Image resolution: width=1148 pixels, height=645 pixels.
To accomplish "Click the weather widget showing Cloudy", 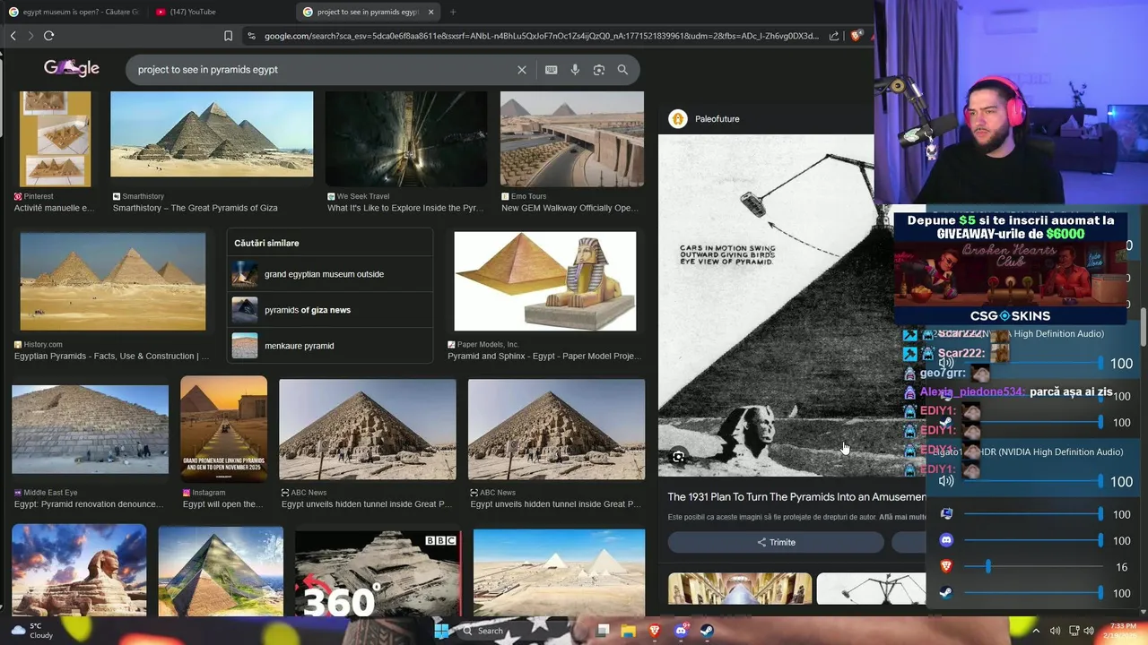I will click(30, 631).
